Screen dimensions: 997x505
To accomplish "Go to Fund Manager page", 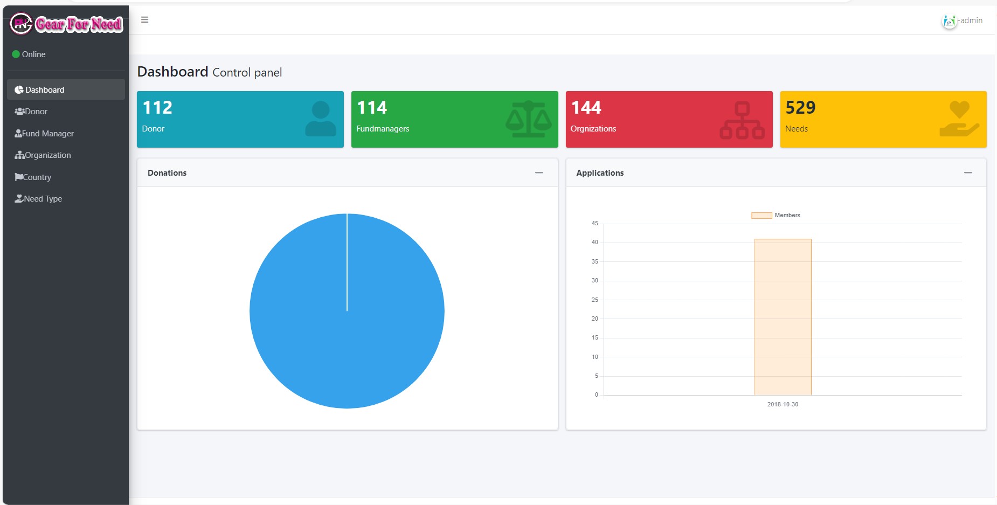I will (x=66, y=134).
